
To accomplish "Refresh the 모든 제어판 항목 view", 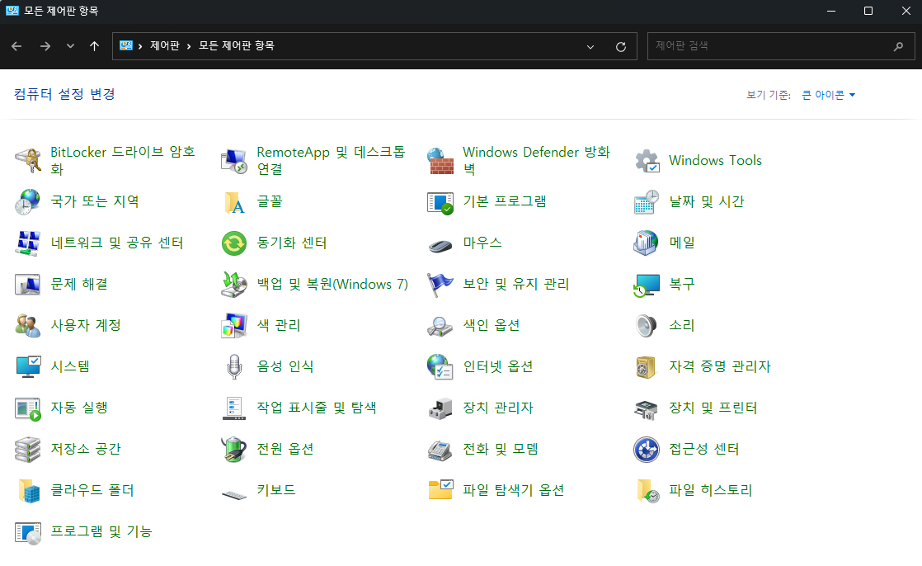I will click(x=620, y=46).
